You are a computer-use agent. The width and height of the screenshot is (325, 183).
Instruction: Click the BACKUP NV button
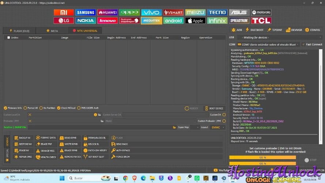click(23, 138)
